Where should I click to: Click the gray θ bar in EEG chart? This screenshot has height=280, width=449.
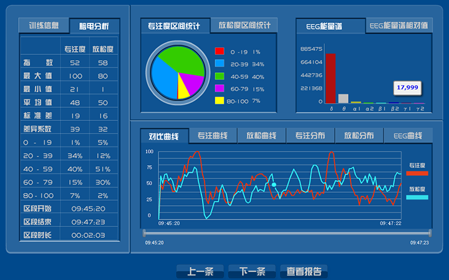coord(344,99)
